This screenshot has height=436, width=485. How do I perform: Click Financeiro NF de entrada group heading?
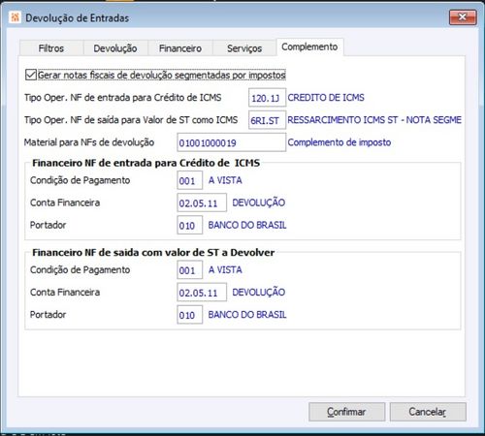tap(145, 163)
